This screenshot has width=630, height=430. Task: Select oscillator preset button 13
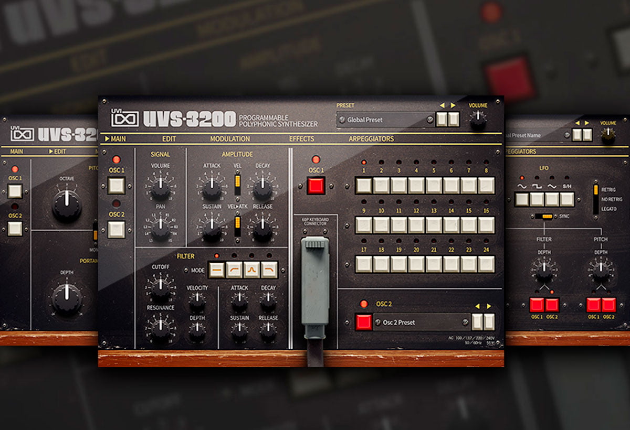pos(434,224)
